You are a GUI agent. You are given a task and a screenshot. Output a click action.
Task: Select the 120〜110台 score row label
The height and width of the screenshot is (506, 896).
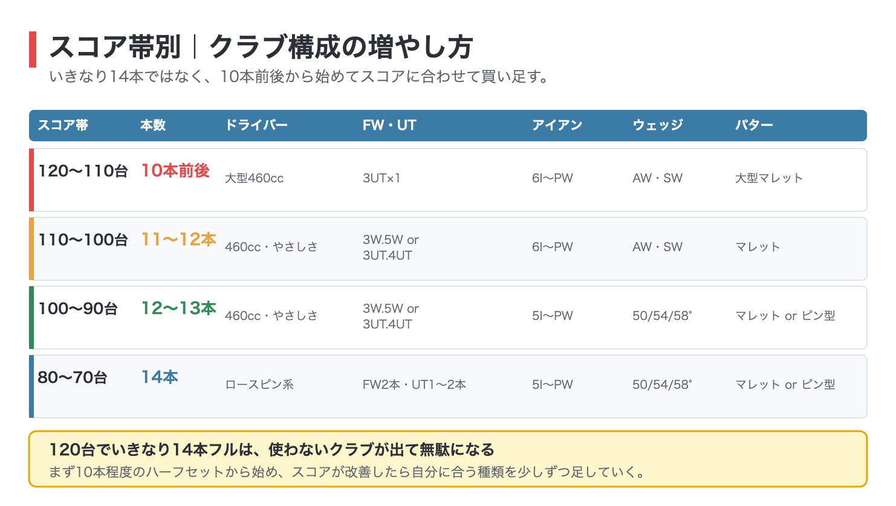pyautogui.click(x=83, y=171)
